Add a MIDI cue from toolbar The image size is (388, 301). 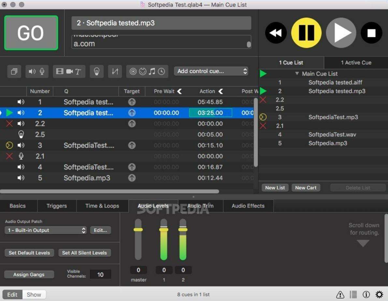point(143,72)
